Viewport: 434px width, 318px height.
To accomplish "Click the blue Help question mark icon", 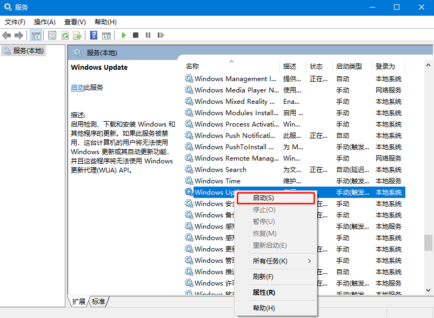I will (x=94, y=35).
